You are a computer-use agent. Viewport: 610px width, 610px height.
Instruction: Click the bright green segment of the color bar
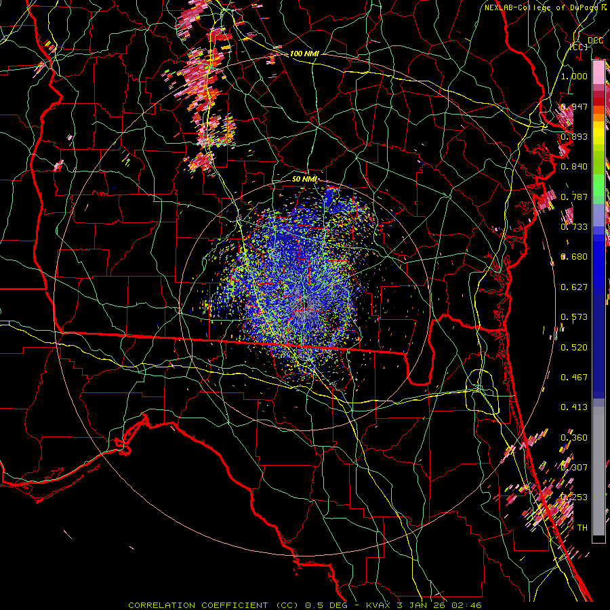click(598, 185)
